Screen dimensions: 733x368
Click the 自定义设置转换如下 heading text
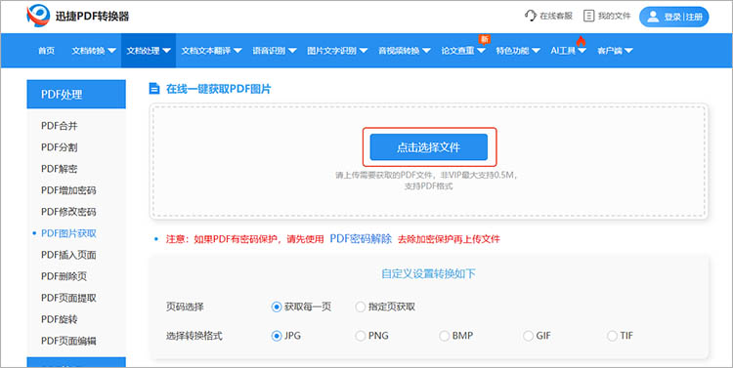click(x=428, y=273)
